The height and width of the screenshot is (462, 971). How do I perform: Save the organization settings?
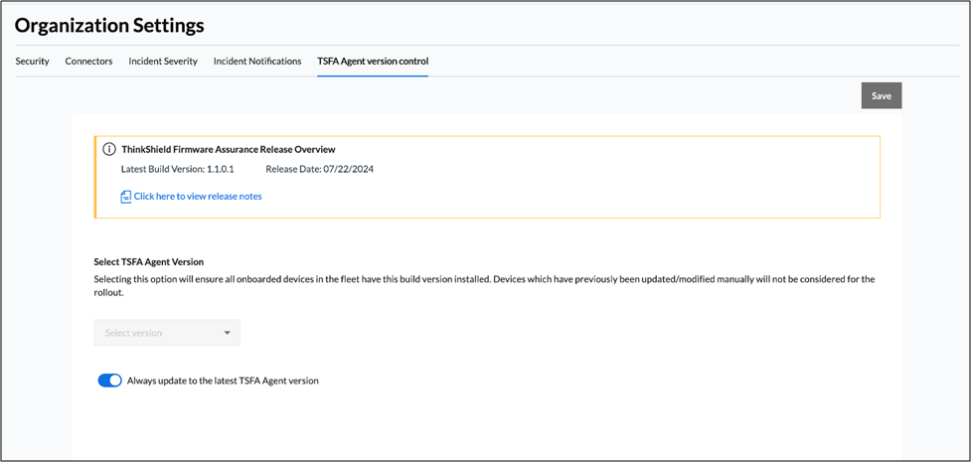(x=882, y=95)
